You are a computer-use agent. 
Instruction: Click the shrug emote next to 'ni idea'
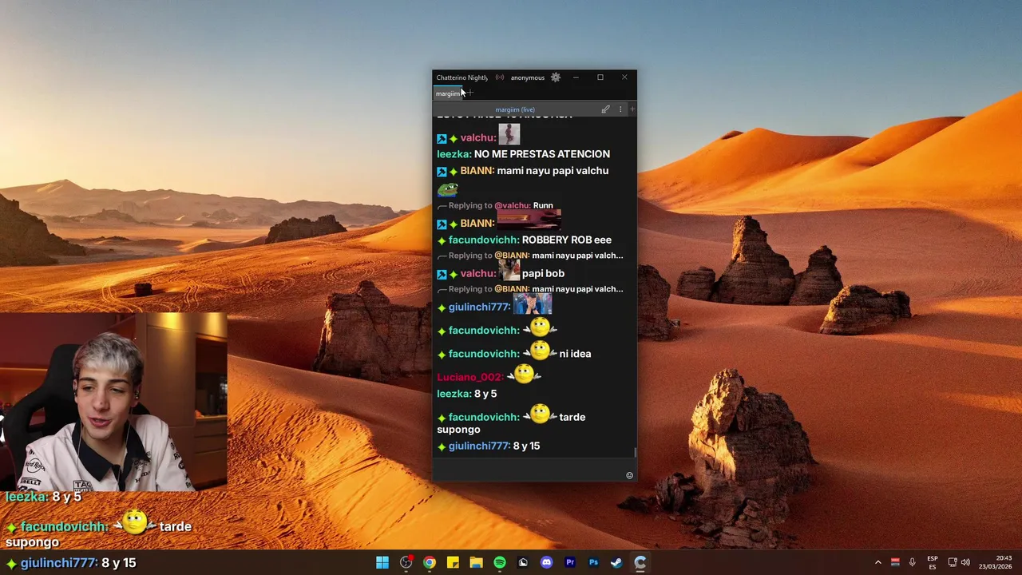(540, 351)
